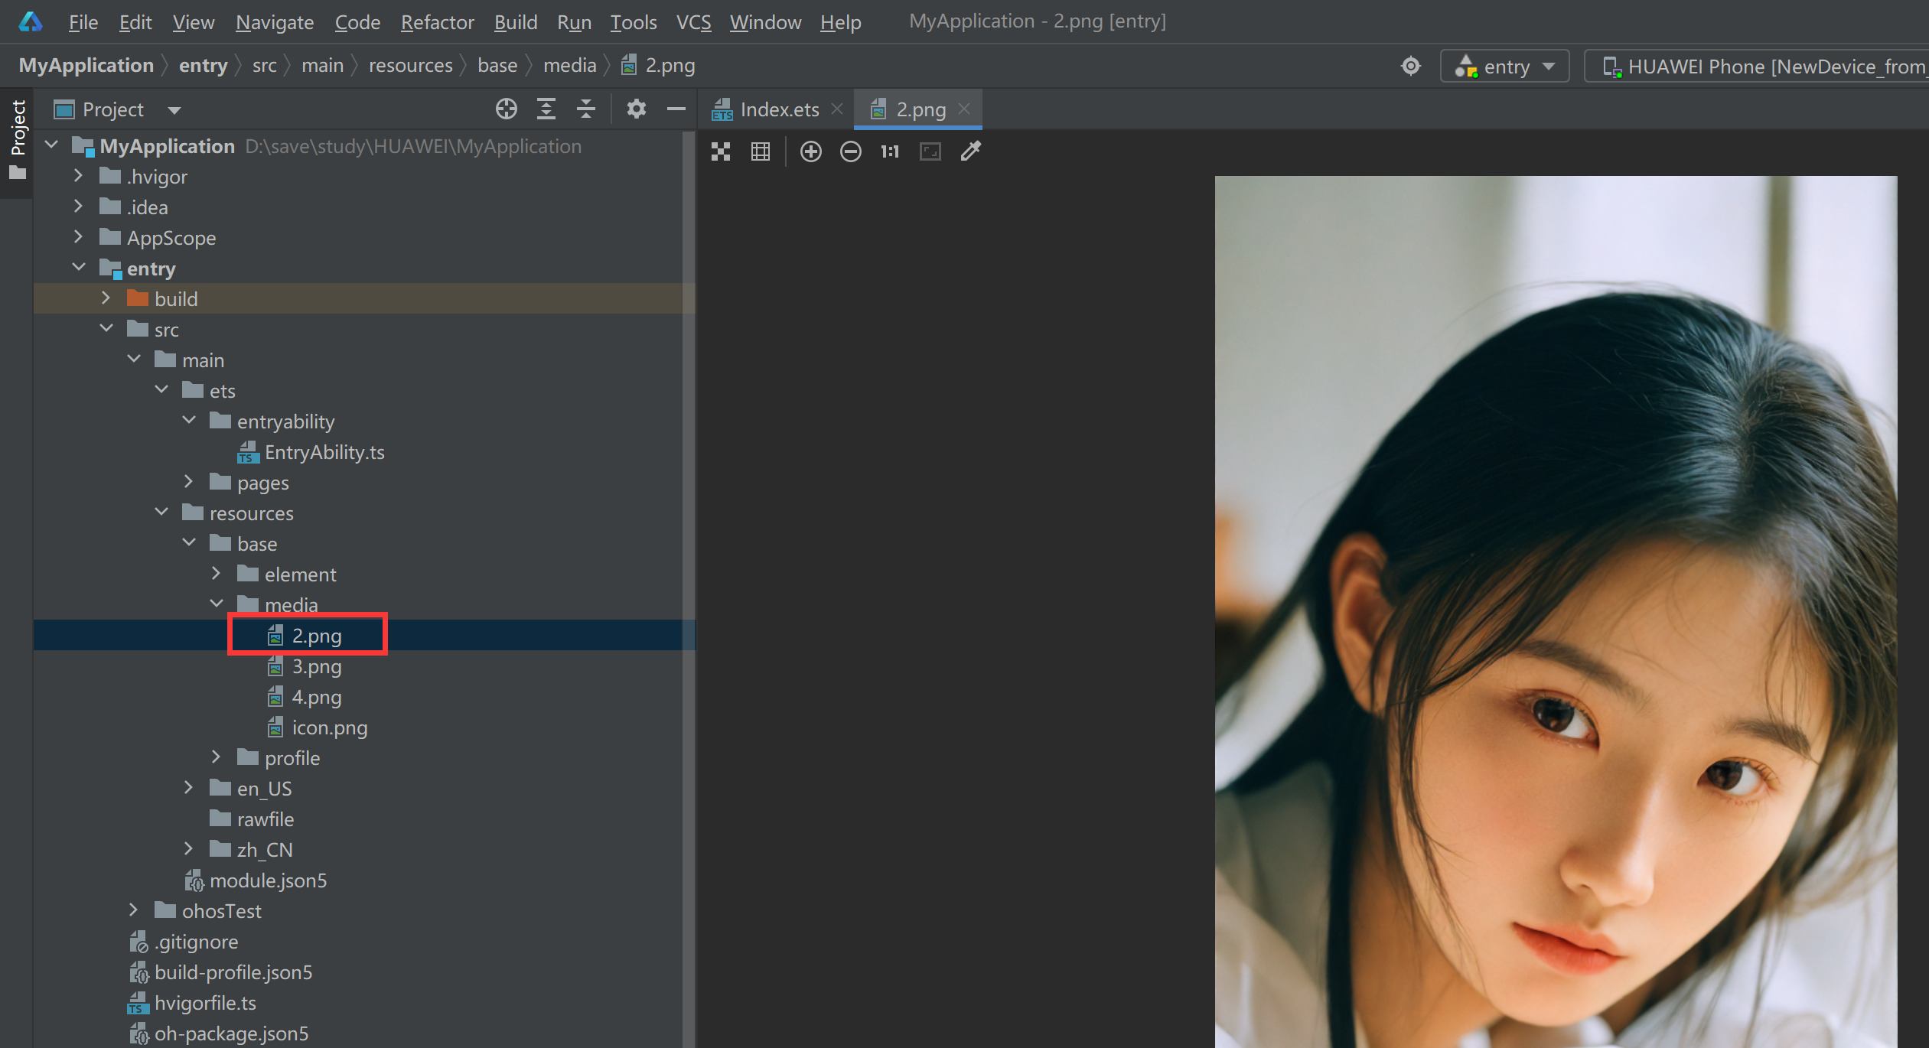Zoom in on the image with the magnifier plus icon
Viewport: 1929px width, 1048px height.
pos(811,151)
